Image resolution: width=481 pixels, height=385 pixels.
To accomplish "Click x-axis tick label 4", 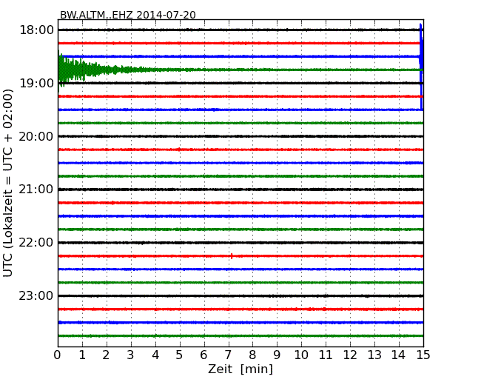I will pyautogui.click(x=155, y=355).
